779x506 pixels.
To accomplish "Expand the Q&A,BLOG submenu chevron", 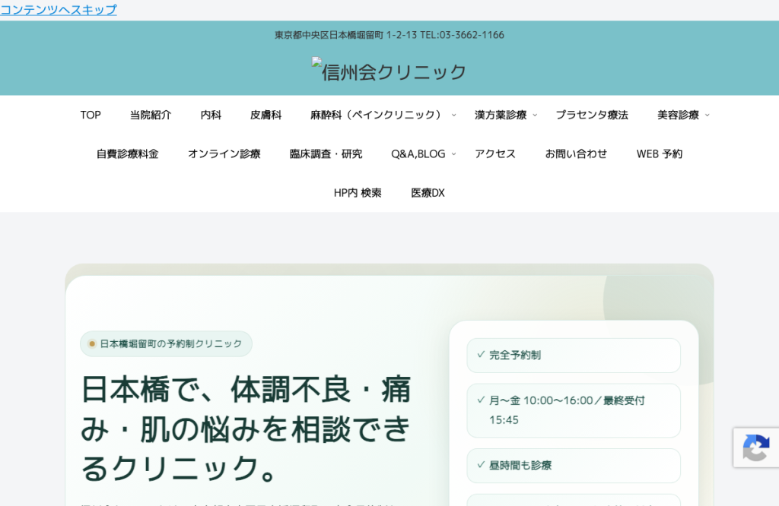I will [x=453, y=153].
